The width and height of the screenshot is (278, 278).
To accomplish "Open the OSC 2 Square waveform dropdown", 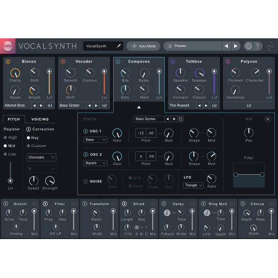I will [95, 163].
